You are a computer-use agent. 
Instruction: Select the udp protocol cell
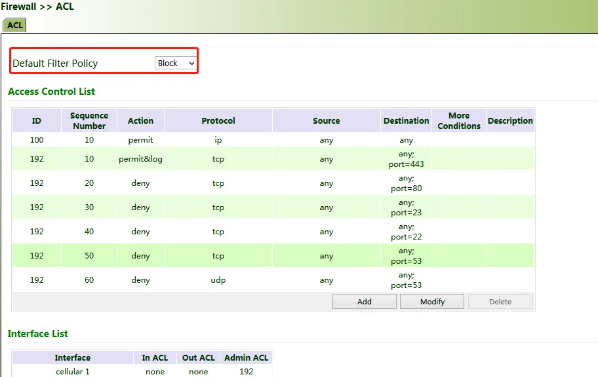coord(218,280)
